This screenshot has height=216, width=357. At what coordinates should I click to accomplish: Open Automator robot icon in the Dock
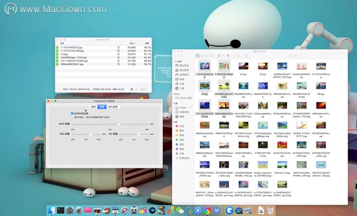(x=134, y=210)
